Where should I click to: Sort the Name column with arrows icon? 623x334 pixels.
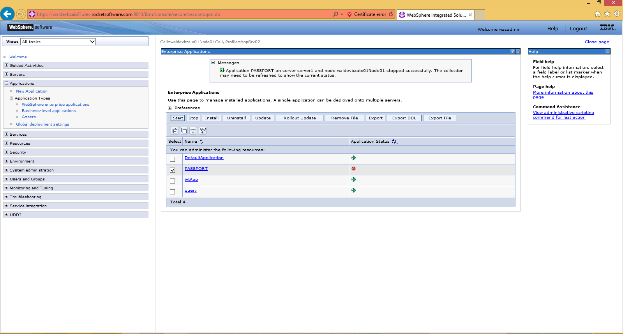pos(201,142)
